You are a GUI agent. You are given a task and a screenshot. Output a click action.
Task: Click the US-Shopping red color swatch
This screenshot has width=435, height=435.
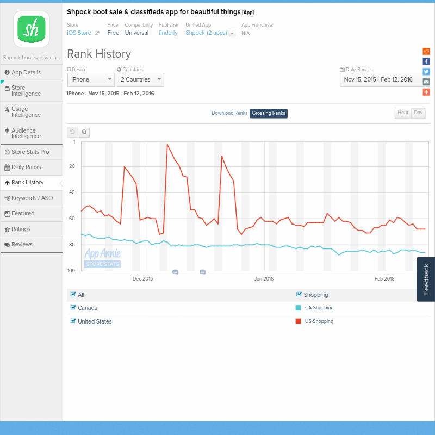coord(298,321)
